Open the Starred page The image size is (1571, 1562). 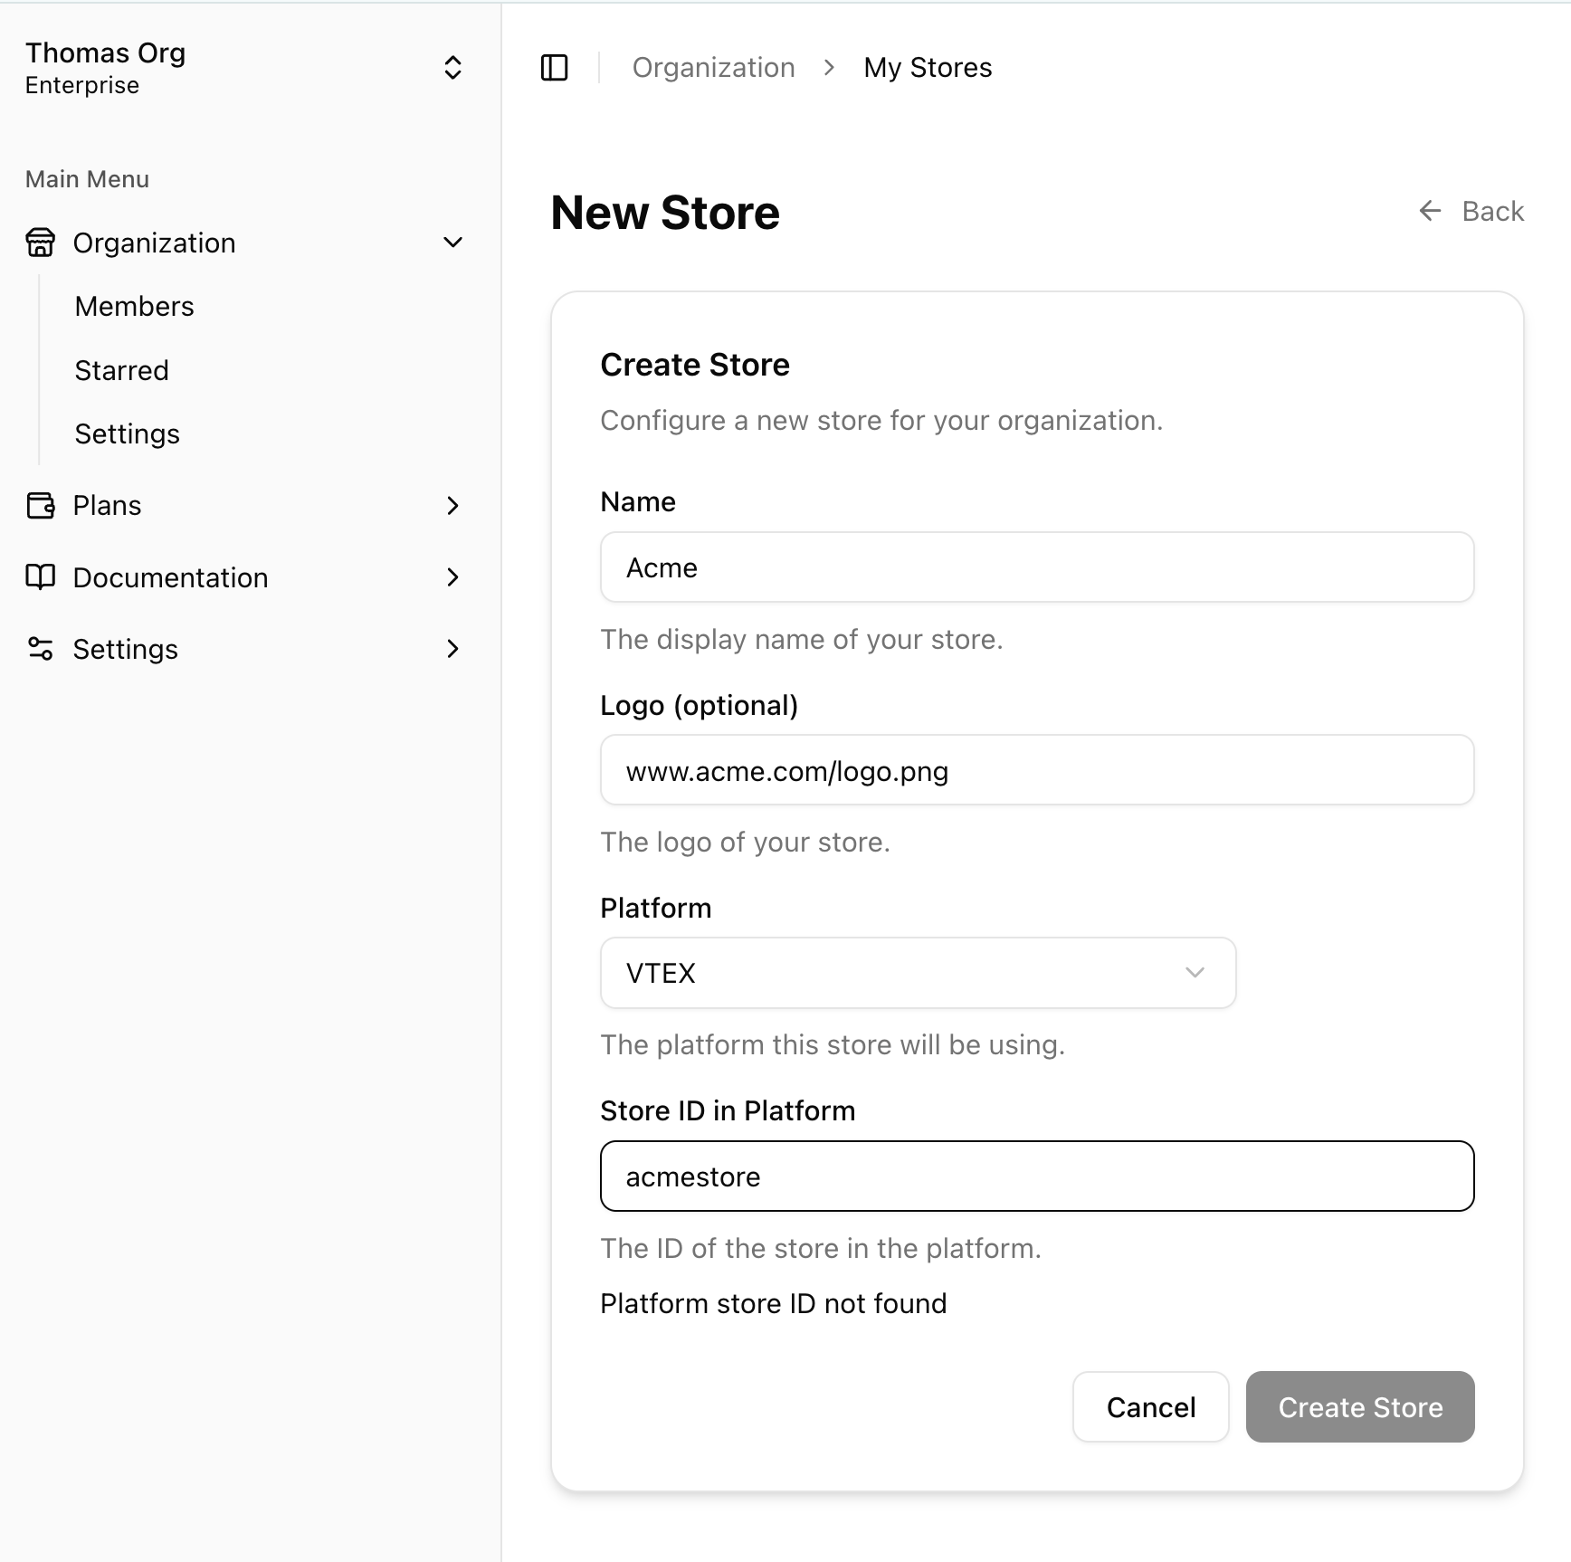[x=121, y=371]
